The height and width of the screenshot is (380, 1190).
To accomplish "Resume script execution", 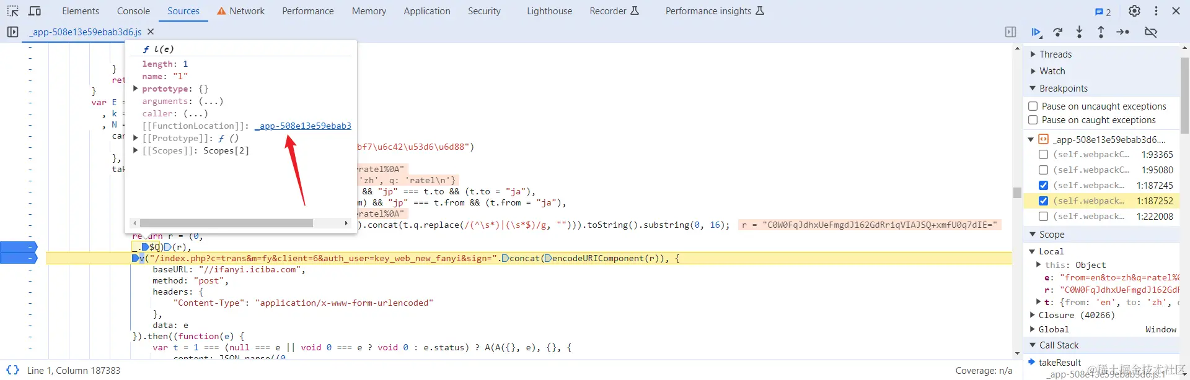I will [x=1036, y=32].
